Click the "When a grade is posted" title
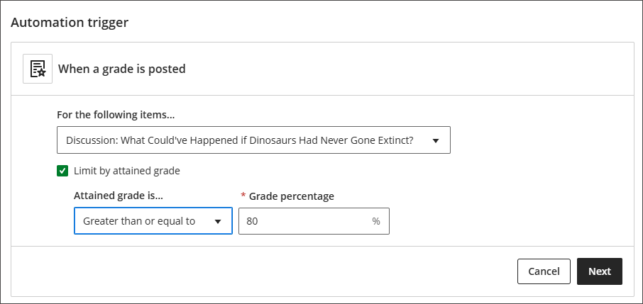 121,69
